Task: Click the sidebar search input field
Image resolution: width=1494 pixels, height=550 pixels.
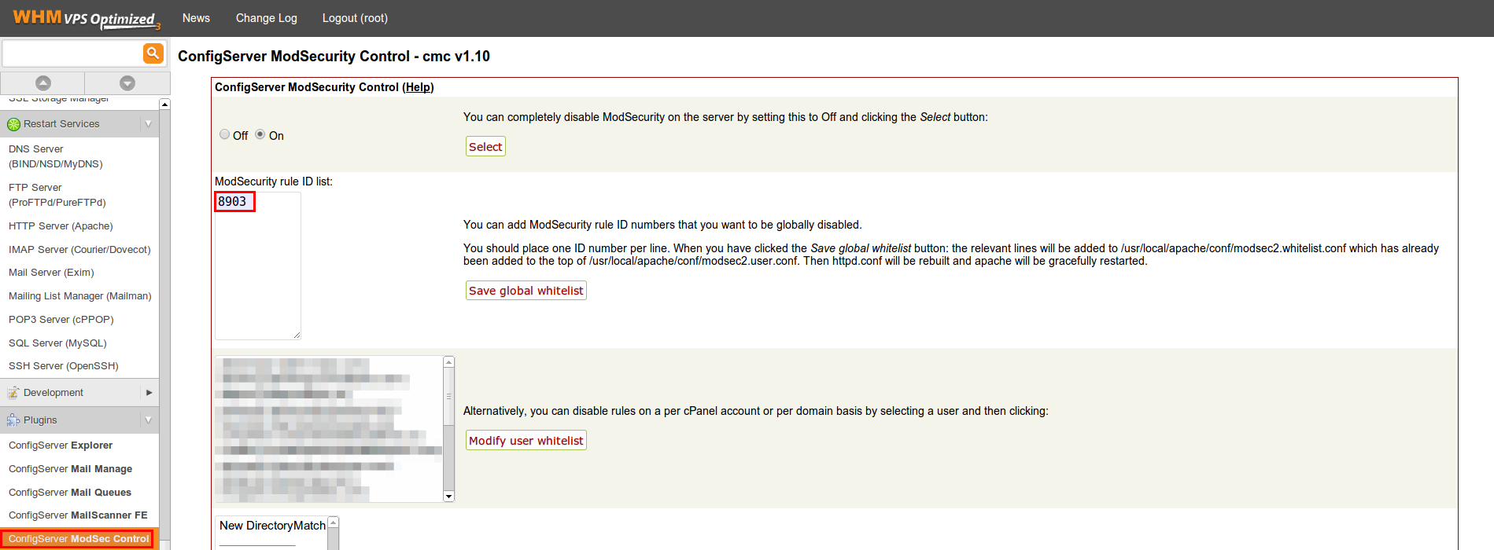Action: tap(72, 53)
